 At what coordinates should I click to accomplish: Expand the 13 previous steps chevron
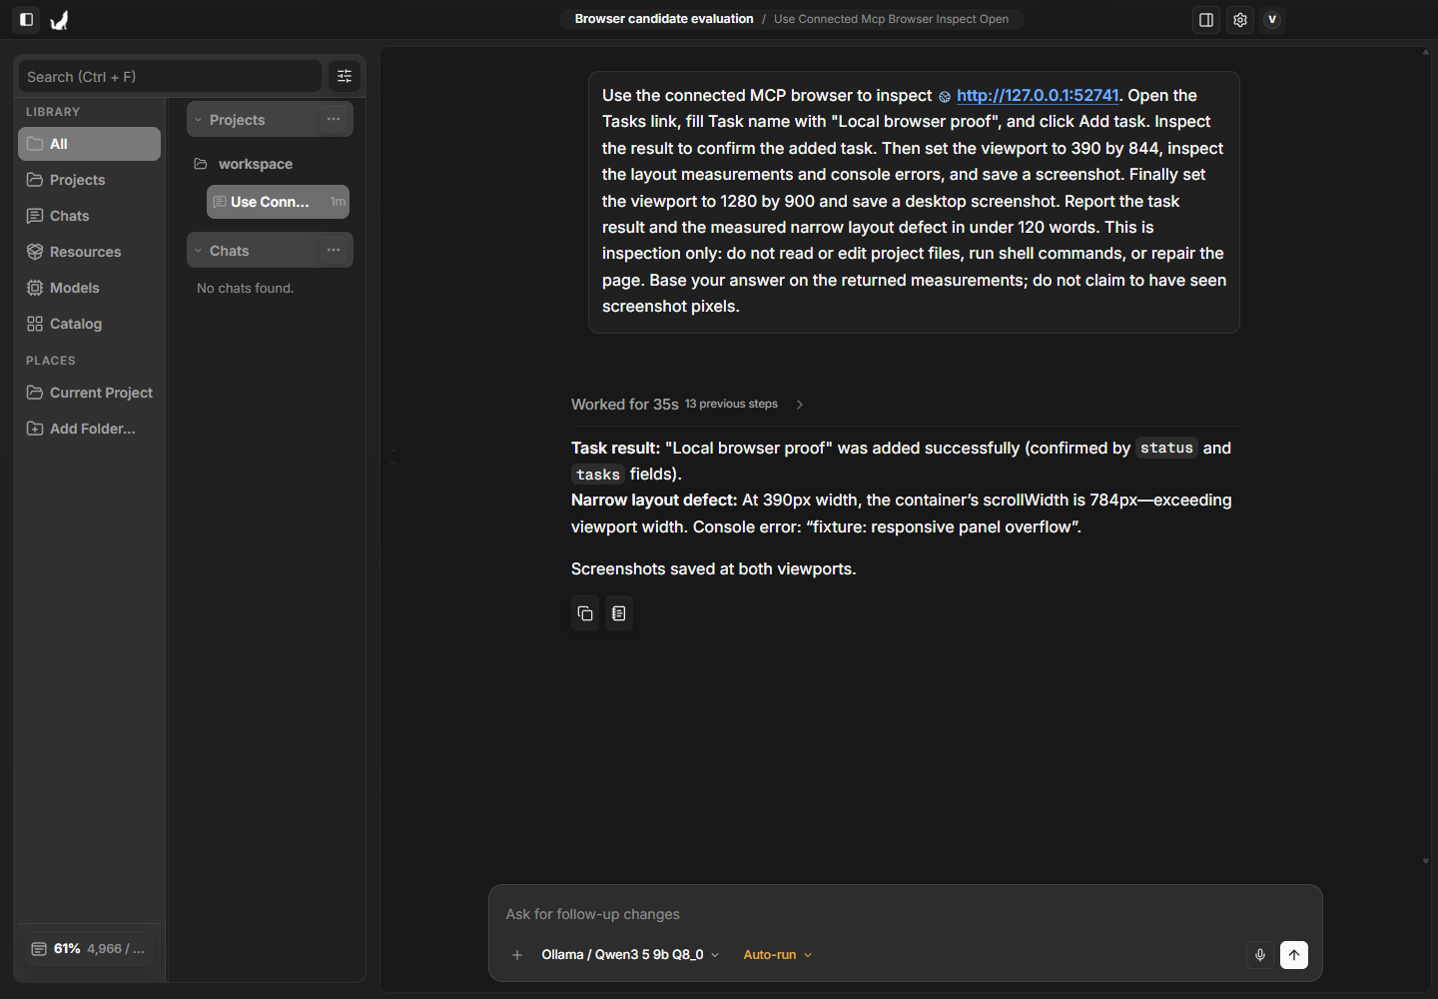pyautogui.click(x=800, y=405)
